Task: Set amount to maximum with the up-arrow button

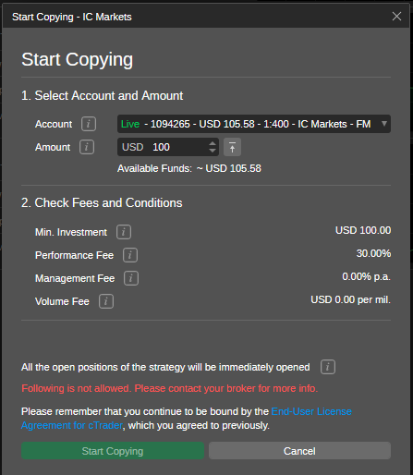Action: (x=232, y=147)
